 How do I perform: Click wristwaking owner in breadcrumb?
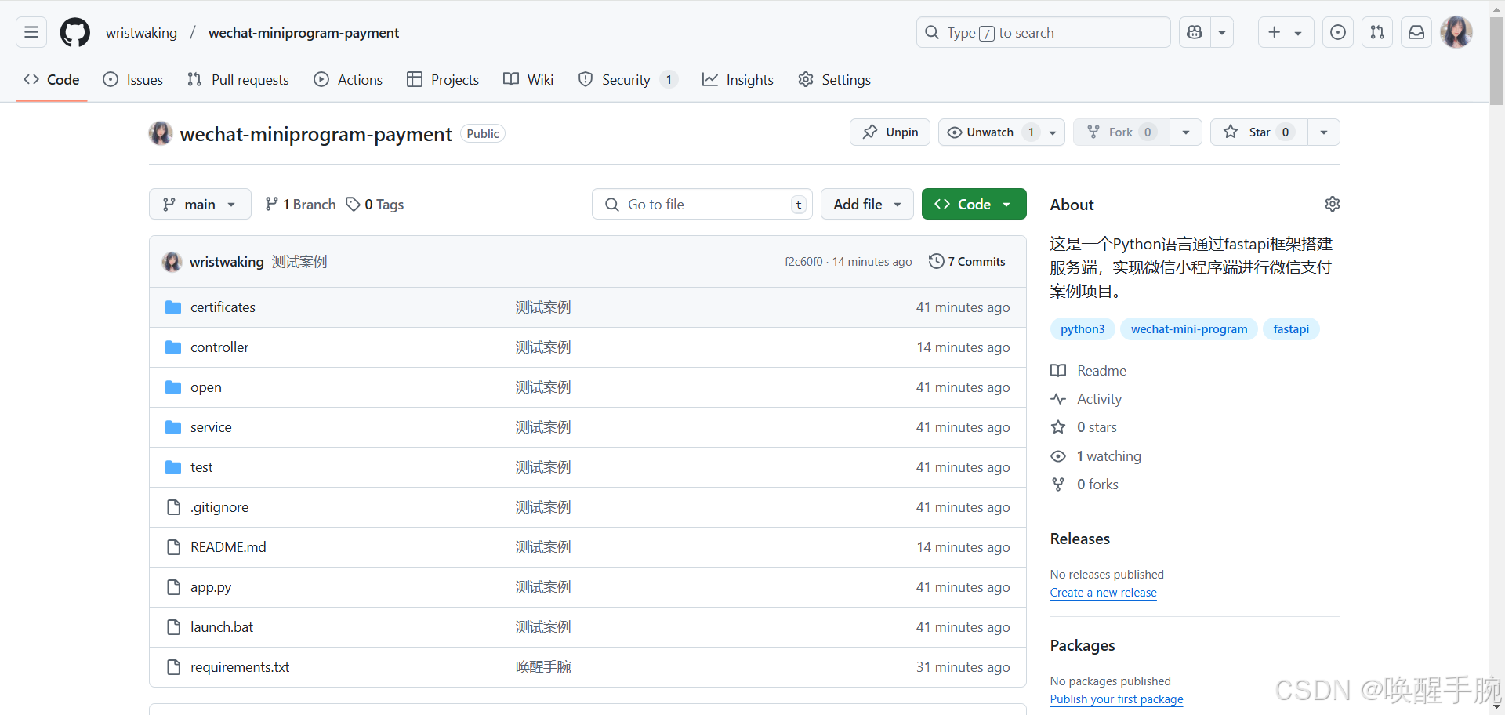click(x=142, y=32)
